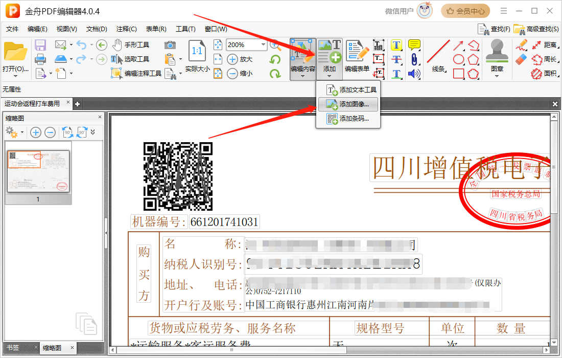Viewport: 562px width, 358px height.
Task: Click the Print icon in the toolbar
Action: (40, 59)
